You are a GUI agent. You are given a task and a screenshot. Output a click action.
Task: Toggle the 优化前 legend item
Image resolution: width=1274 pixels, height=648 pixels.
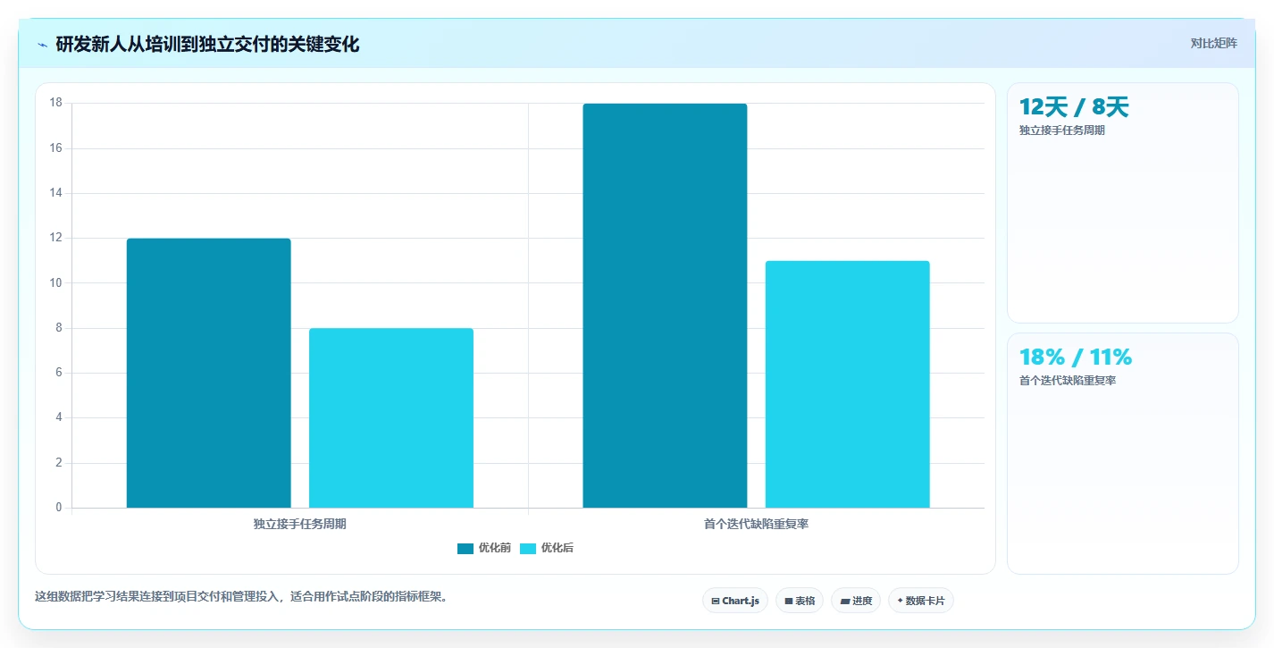[483, 548]
